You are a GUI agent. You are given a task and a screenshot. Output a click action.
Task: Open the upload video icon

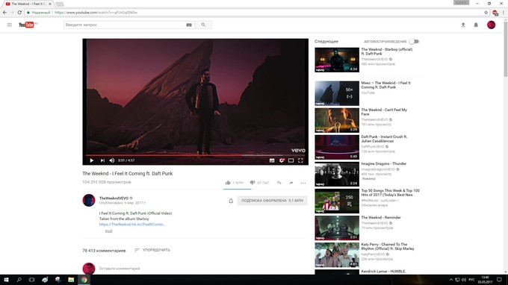point(463,25)
